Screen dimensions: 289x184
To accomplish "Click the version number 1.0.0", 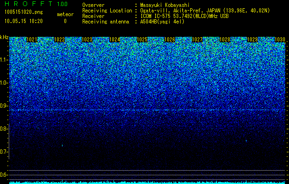I will (x=62, y=4).
